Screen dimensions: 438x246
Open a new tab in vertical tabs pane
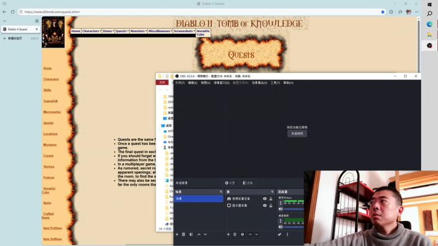[20, 38]
